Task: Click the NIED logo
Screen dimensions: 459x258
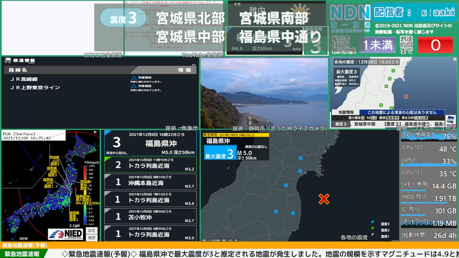Action: (x=66, y=234)
